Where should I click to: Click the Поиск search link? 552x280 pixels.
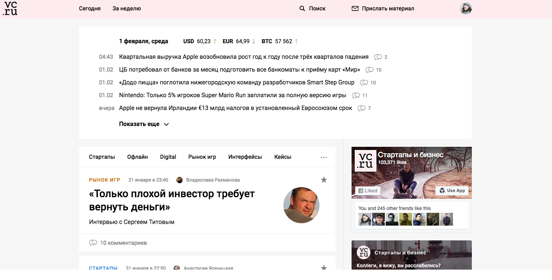pyautogui.click(x=317, y=8)
